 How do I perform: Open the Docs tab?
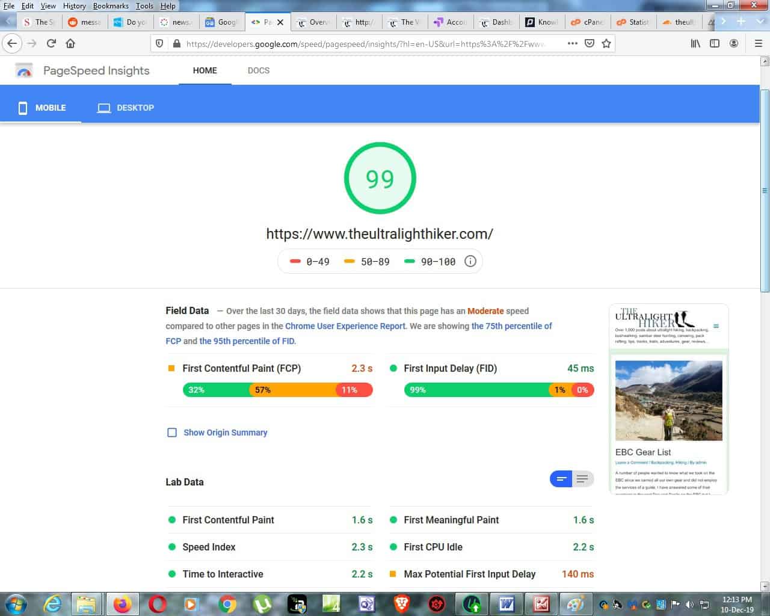pos(258,70)
